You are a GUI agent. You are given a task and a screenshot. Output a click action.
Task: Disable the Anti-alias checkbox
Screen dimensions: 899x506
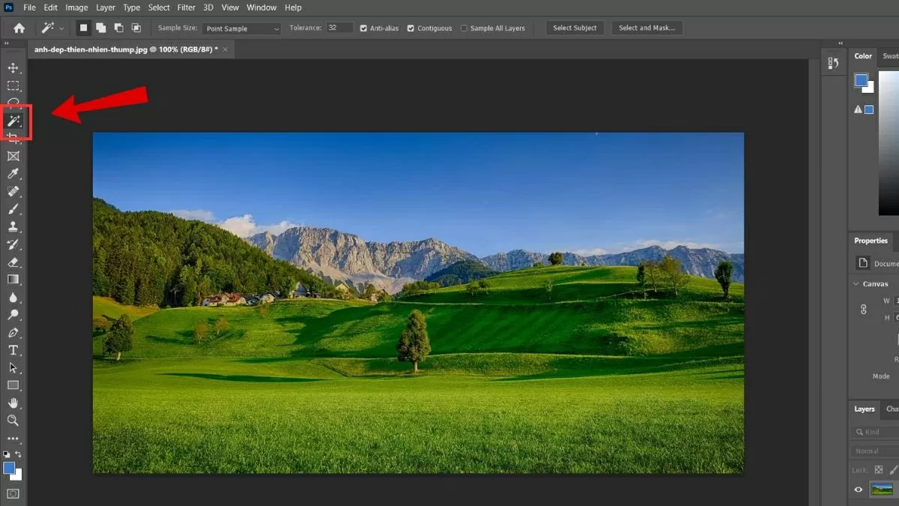363,28
